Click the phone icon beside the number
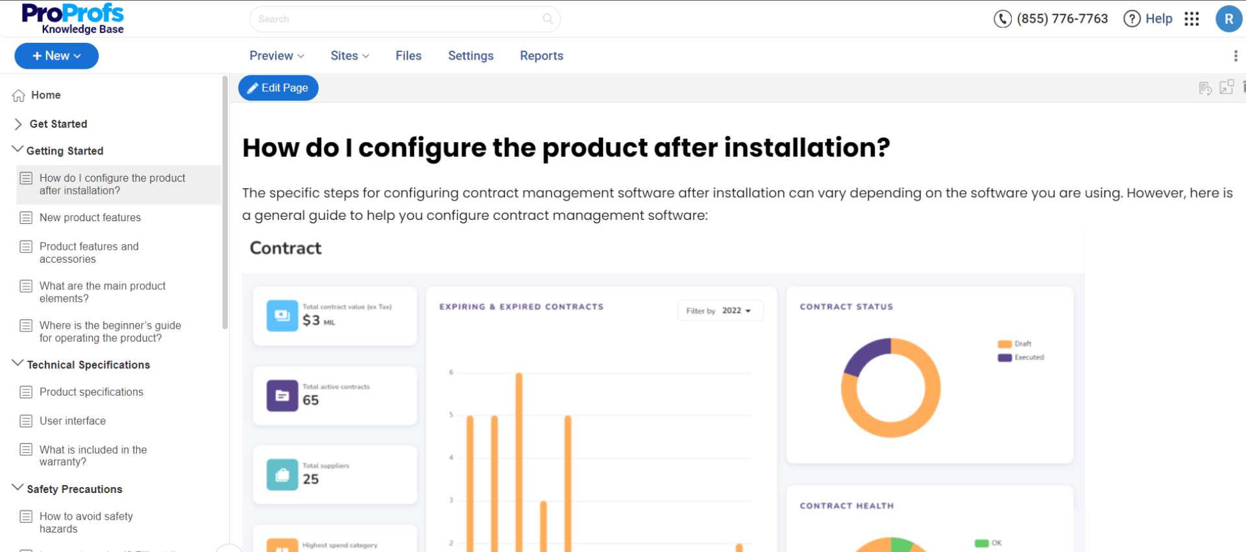1246x552 pixels. point(1002,19)
